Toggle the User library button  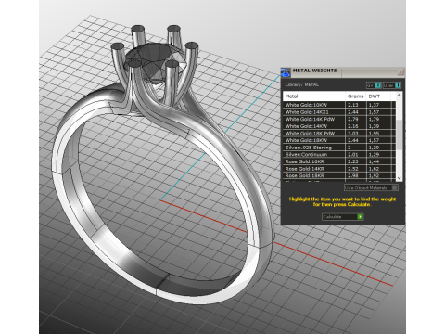click(392, 85)
